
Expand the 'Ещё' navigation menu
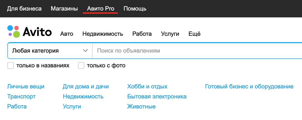point(194,34)
